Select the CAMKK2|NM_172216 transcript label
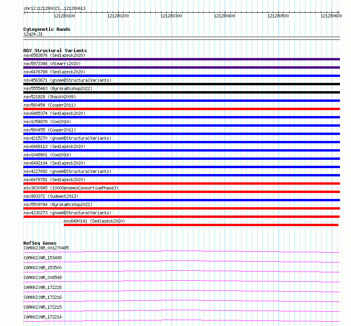This screenshot has width=351, height=326. (x=43, y=297)
